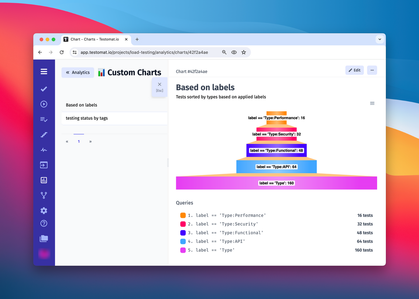Click the '16 tests' count
Screen dimensions: 419x299
pyautogui.click(x=365, y=215)
